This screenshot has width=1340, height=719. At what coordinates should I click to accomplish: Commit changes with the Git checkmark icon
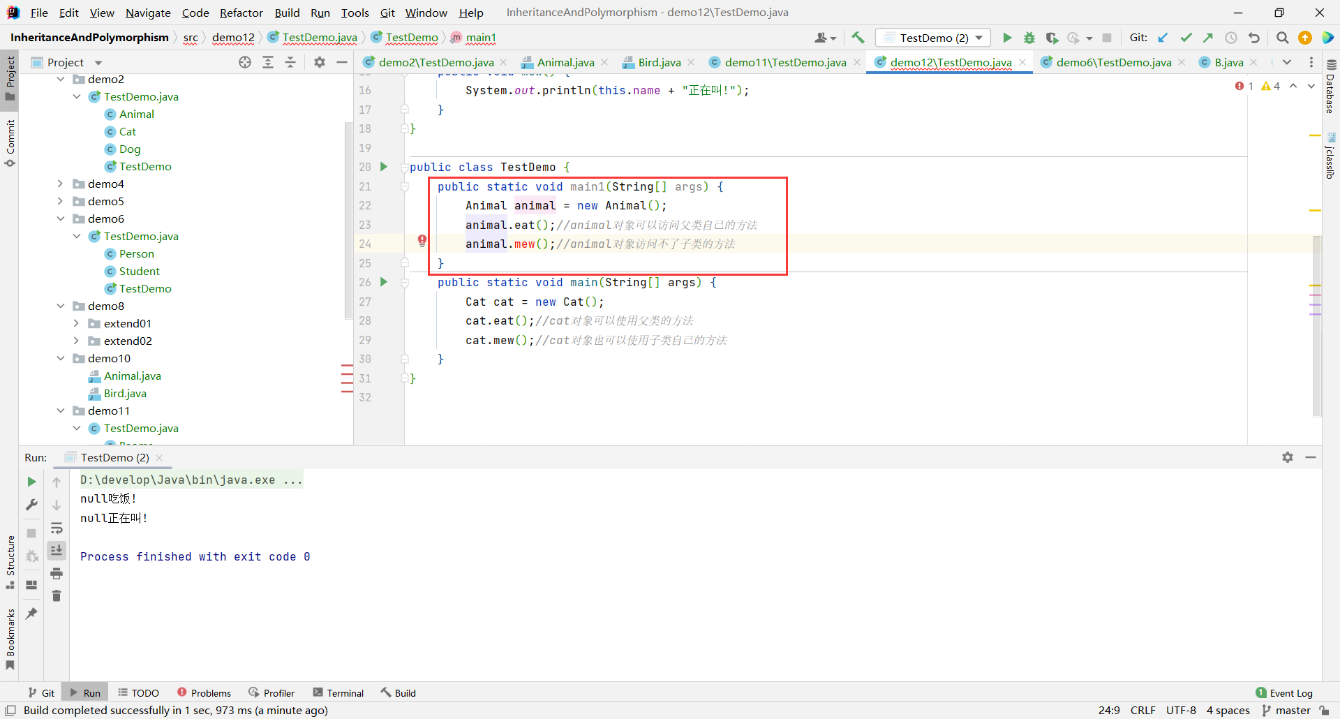click(1186, 38)
